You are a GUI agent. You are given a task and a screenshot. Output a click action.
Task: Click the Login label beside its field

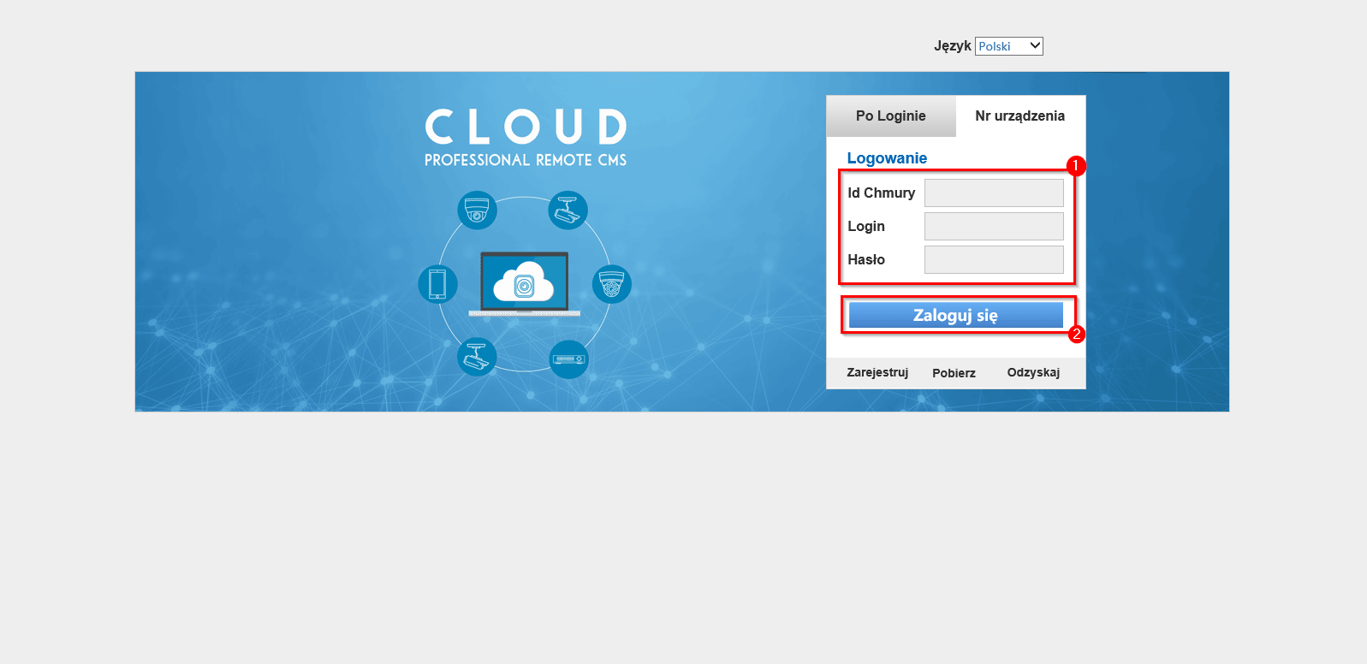point(866,227)
